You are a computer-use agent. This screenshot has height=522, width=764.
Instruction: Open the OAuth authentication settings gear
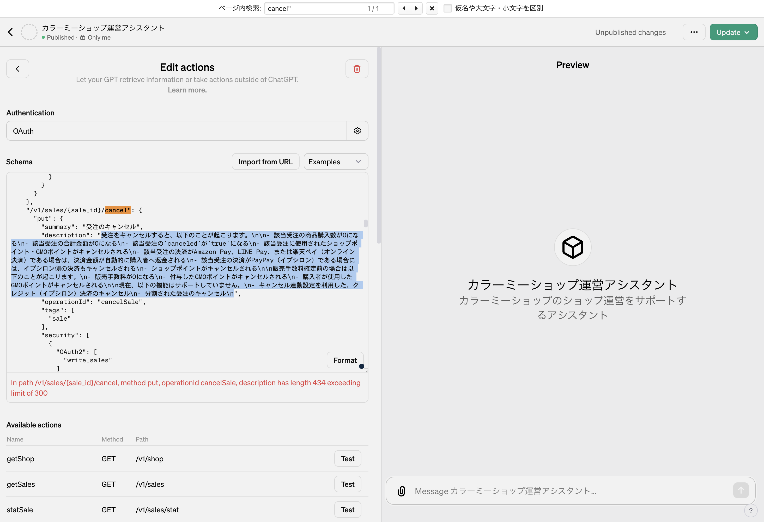click(x=357, y=131)
